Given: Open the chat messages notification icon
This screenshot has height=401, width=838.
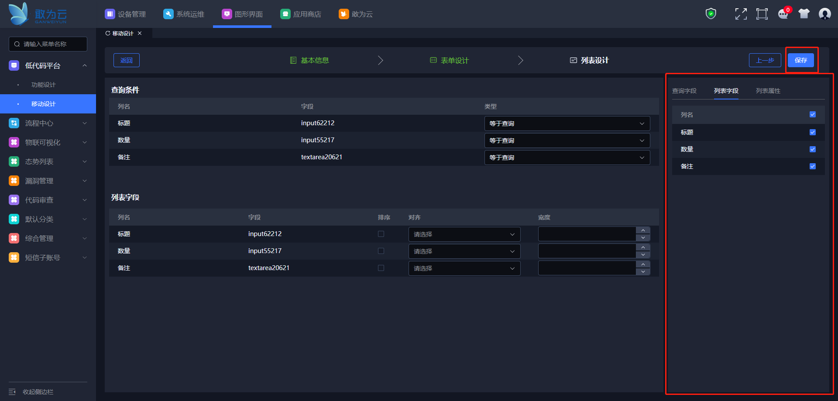Looking at the screenshot, I should tap(783, 14).
